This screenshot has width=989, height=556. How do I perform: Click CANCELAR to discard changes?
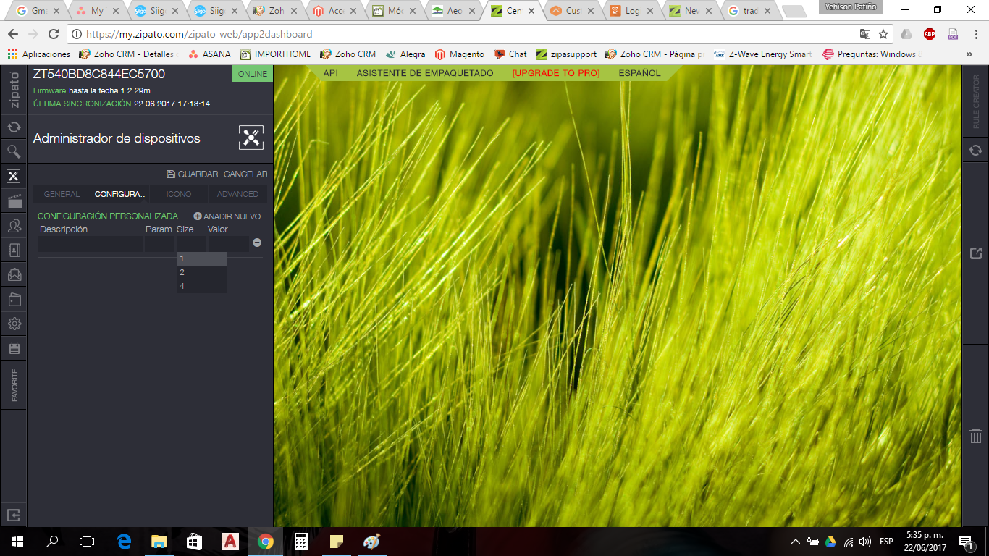pos(245,174)
